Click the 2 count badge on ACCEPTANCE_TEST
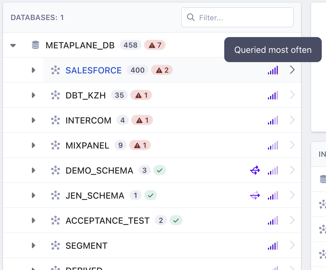326x270 pixels. tap(161, 220)
